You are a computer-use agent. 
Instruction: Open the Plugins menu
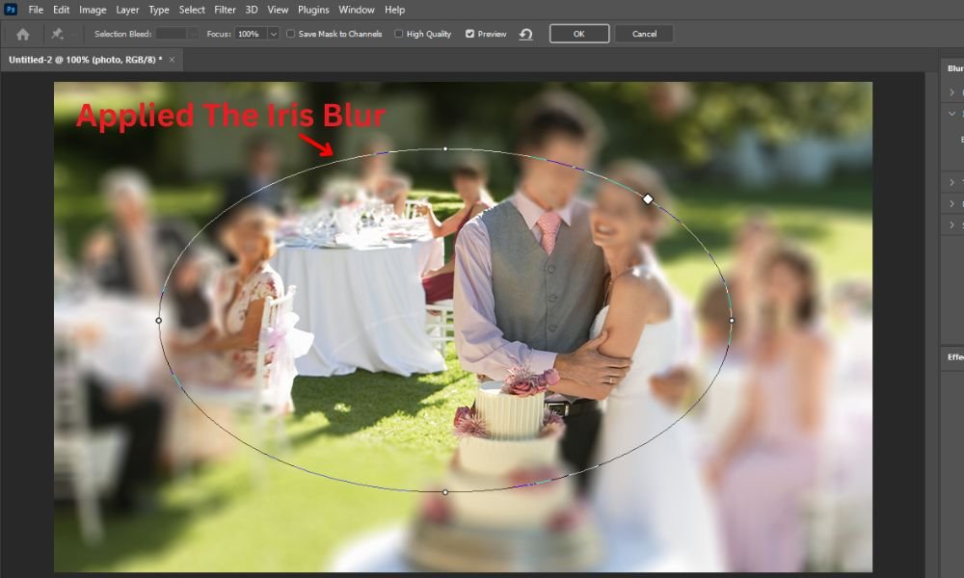(313, 10)
